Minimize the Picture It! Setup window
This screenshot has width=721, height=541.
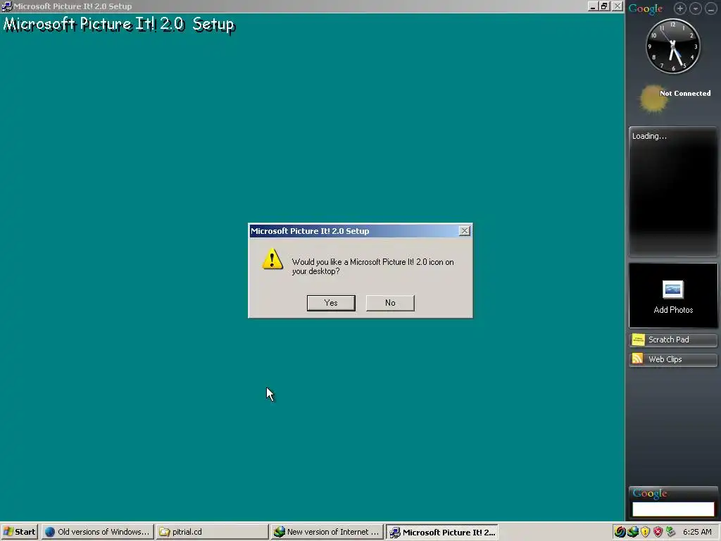[x=592, y=6]
